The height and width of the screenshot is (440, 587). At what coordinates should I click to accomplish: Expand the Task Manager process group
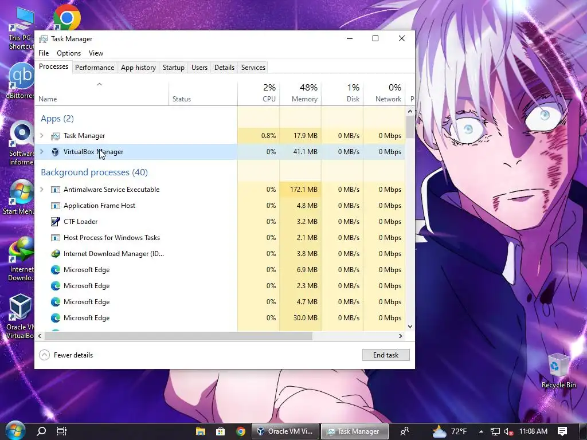point(42,135)
